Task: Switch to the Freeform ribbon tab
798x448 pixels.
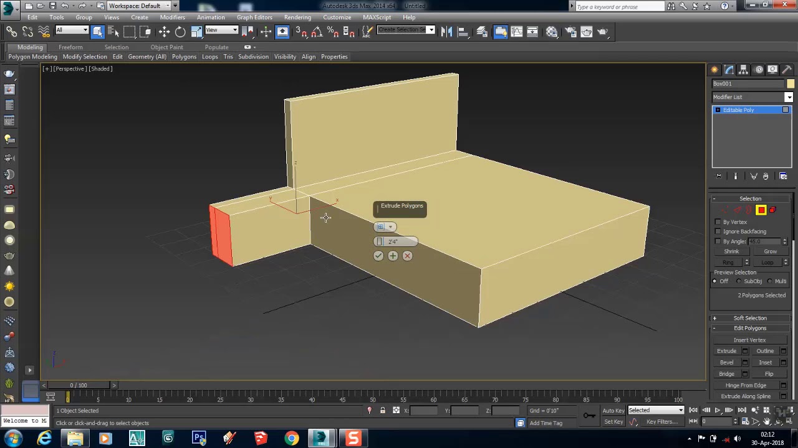Action: point(70,47)
